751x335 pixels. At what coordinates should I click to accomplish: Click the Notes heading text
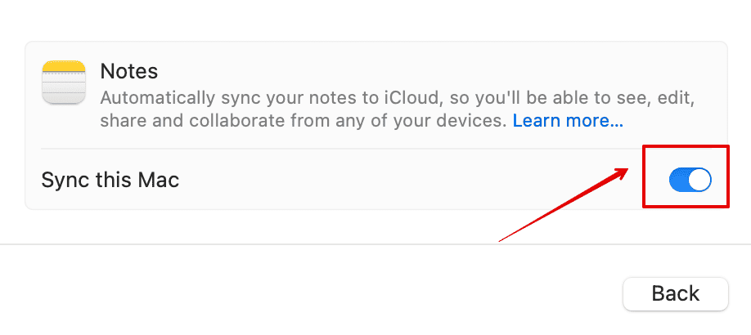[x=129, y=71]
